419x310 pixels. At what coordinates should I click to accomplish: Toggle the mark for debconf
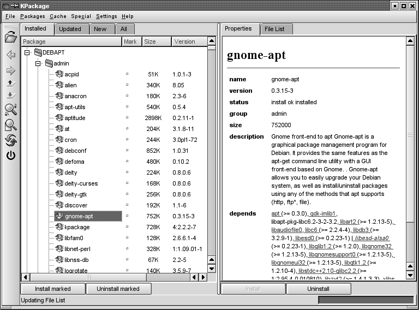(x=127, y=150)
